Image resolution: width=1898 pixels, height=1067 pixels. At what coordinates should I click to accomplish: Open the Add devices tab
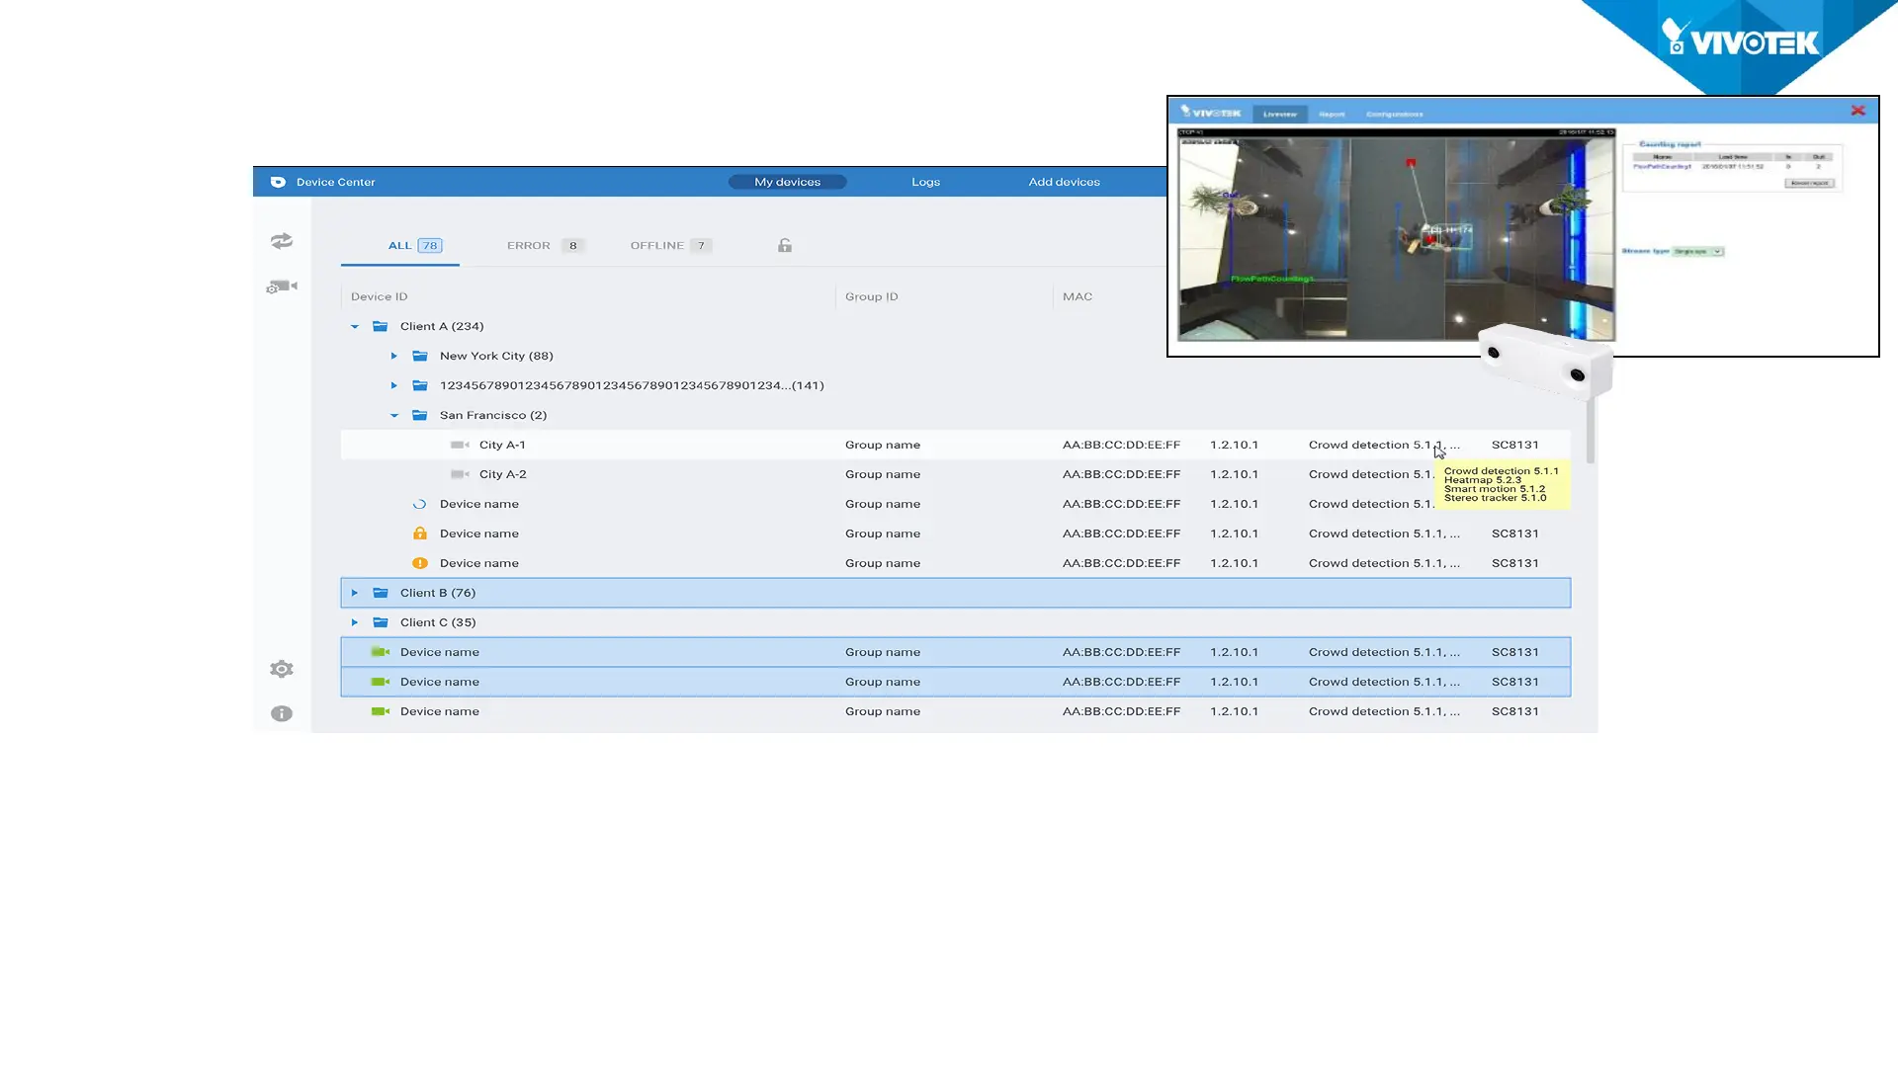1064,182
